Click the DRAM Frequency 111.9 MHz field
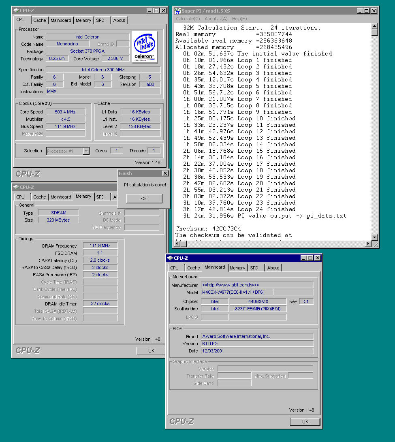This screenshot has height=442, width=395. click(100, 246)
